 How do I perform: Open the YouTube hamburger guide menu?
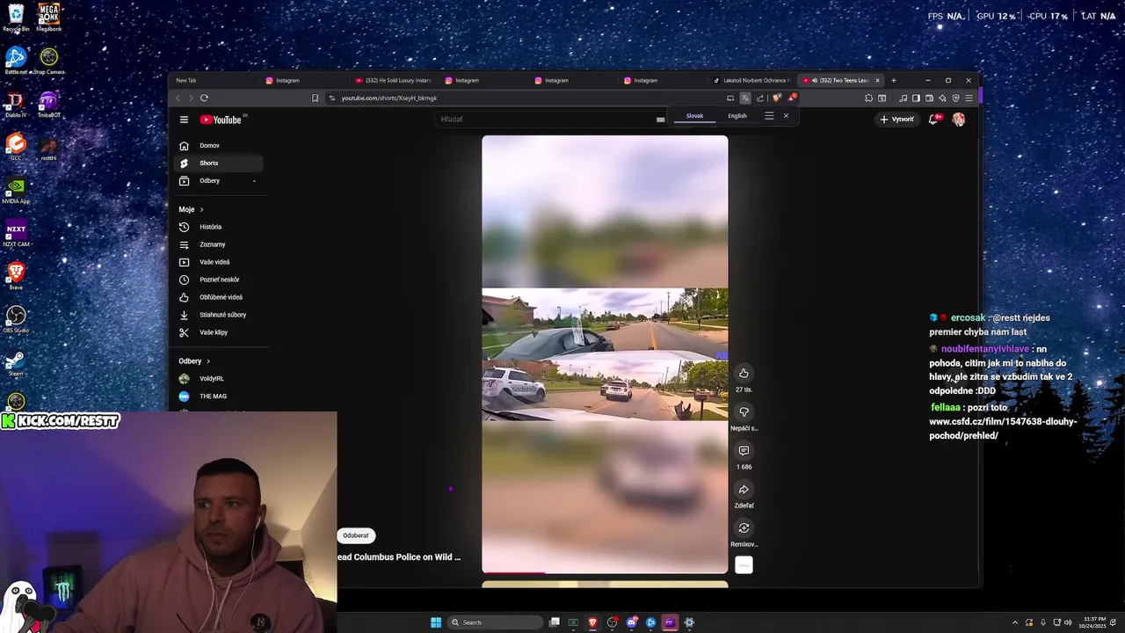pyautogui.click(x=184, y=120)
